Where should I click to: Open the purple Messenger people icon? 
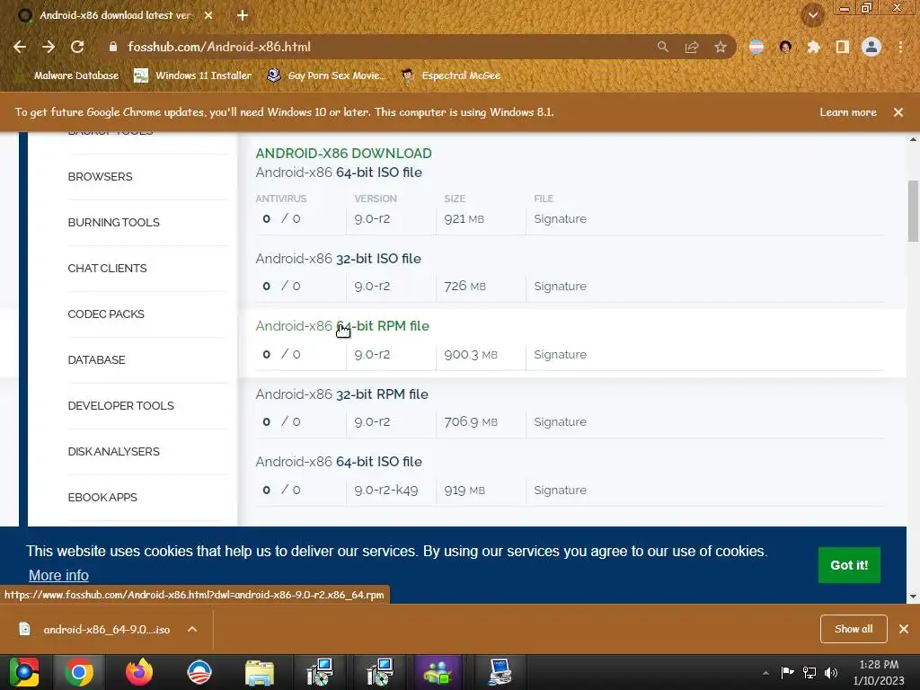(438, 672)
